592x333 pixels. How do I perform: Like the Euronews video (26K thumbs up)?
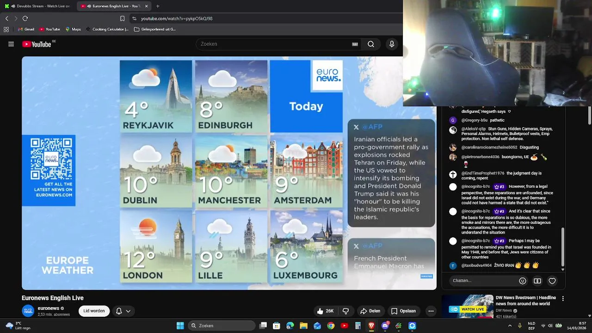pos(325,311)
